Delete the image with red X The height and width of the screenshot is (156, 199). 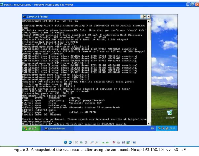tap(114, 142)
